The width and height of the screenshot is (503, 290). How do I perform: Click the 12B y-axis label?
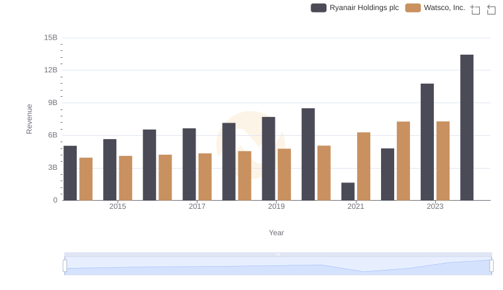click(51, 70)
